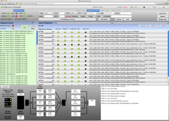This screenshot has width=169, height=121.
Task: Click the plus add-tab button in browser toolbar
Action: pos(14,3)
